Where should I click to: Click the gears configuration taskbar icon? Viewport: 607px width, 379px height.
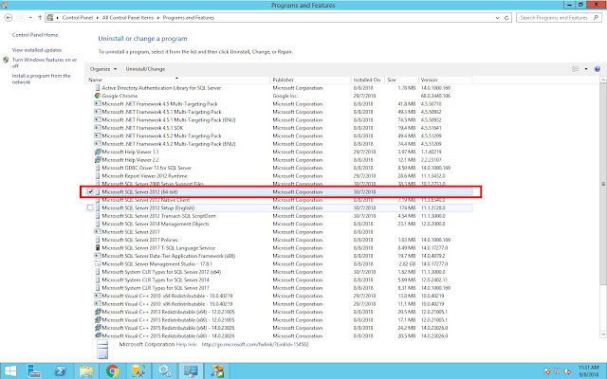coord(164,371)
